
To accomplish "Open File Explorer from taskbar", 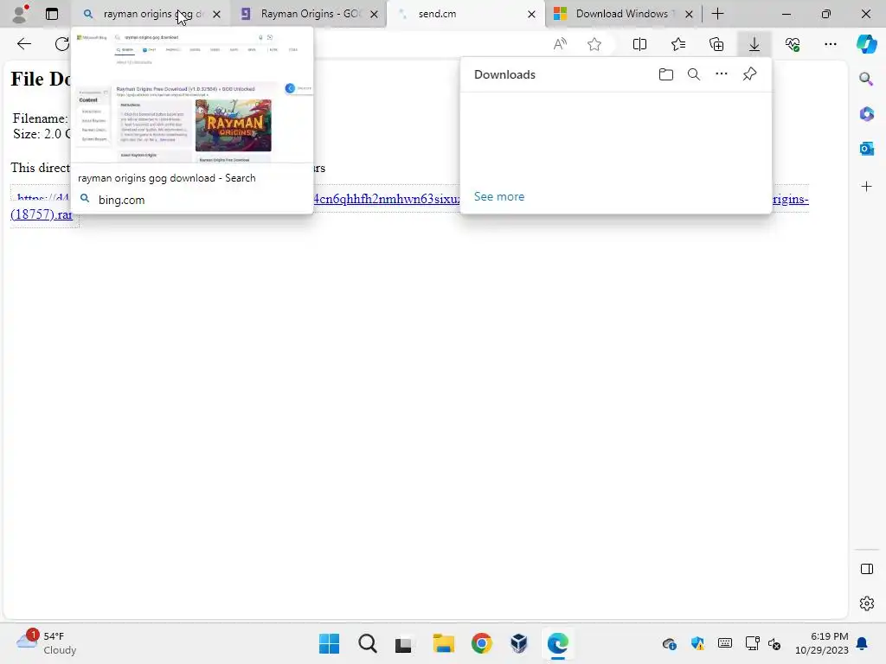I will pos(444,643).
